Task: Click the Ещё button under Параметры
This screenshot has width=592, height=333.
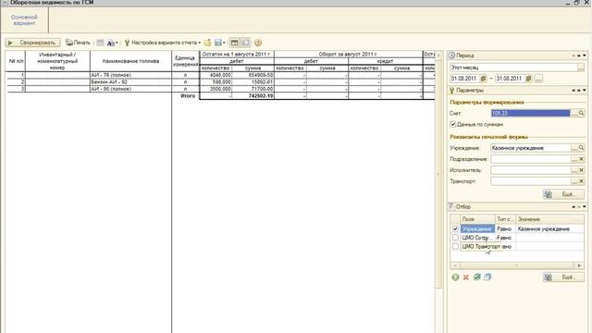Action: 563,194
